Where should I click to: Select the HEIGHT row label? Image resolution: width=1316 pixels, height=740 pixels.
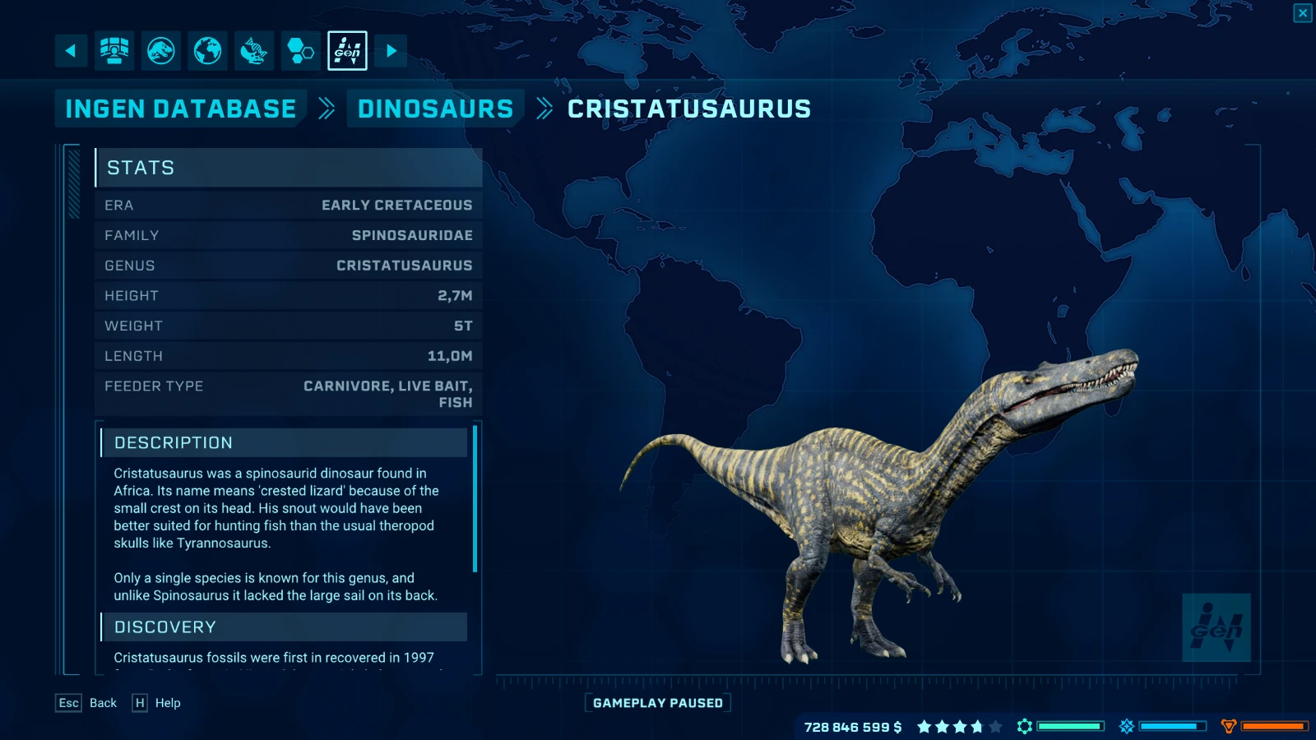click(x=132, y=296)
